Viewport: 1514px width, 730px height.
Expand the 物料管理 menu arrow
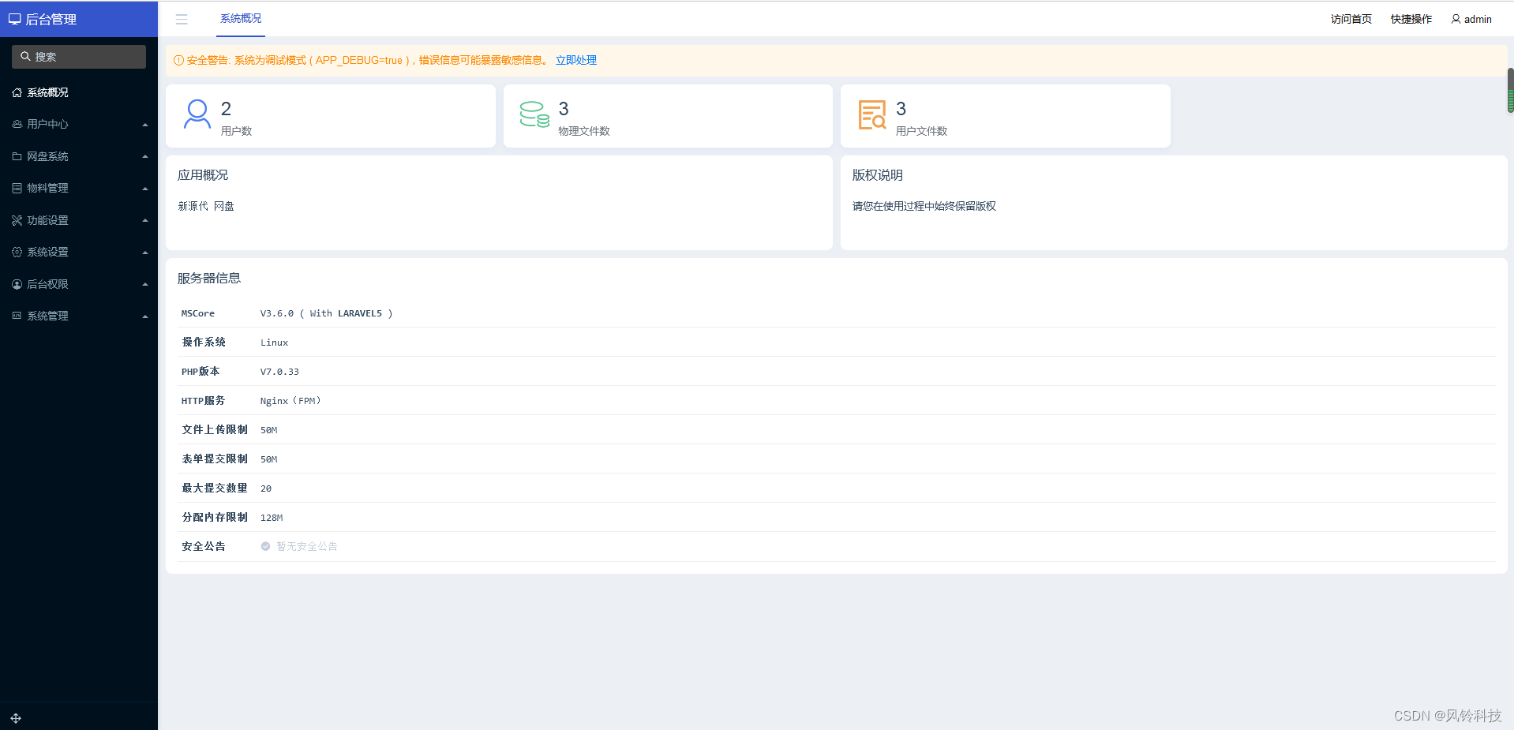(x=145, y=189)
